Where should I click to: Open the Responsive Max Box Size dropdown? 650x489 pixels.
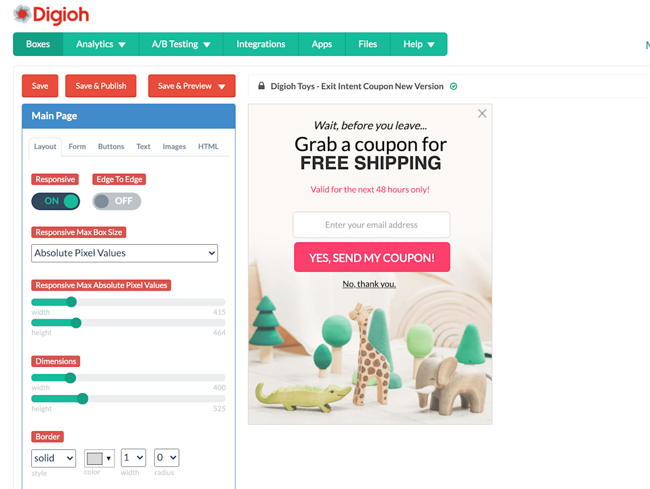[125, 253]
